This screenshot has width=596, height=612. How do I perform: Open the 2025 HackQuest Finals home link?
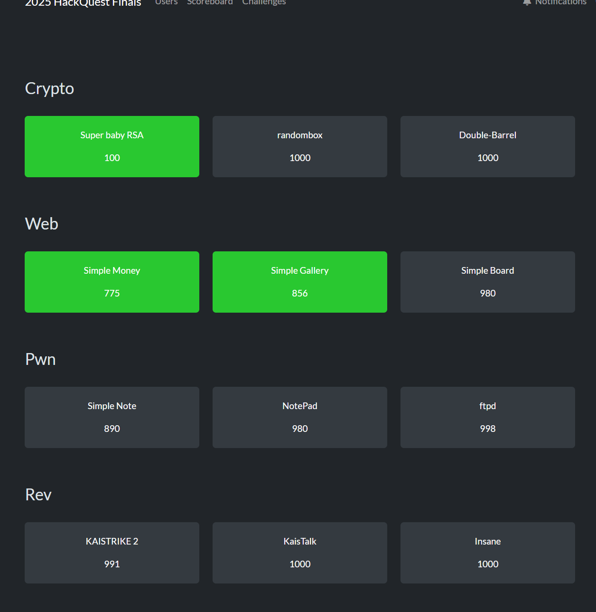83,3
